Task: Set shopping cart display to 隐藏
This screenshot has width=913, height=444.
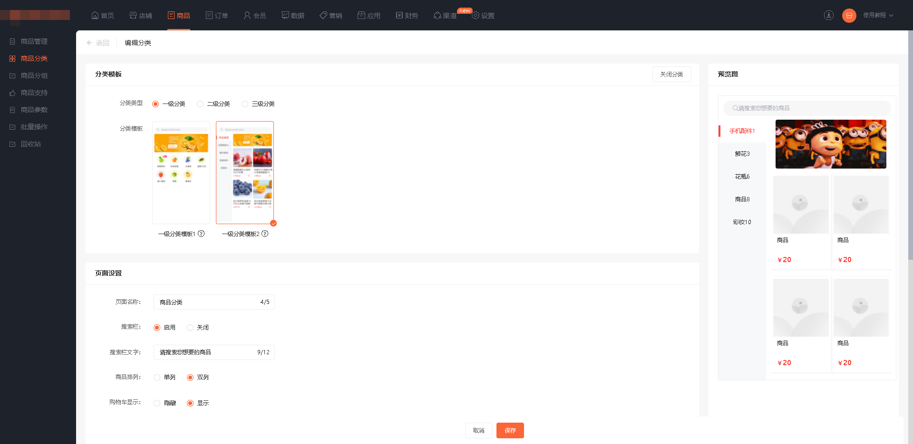Action: tap(157, 403)
